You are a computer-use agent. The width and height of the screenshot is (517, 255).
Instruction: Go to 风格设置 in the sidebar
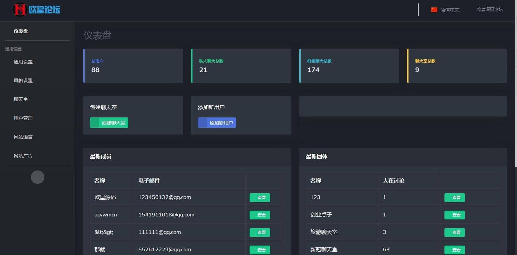(x=23, y=81)
